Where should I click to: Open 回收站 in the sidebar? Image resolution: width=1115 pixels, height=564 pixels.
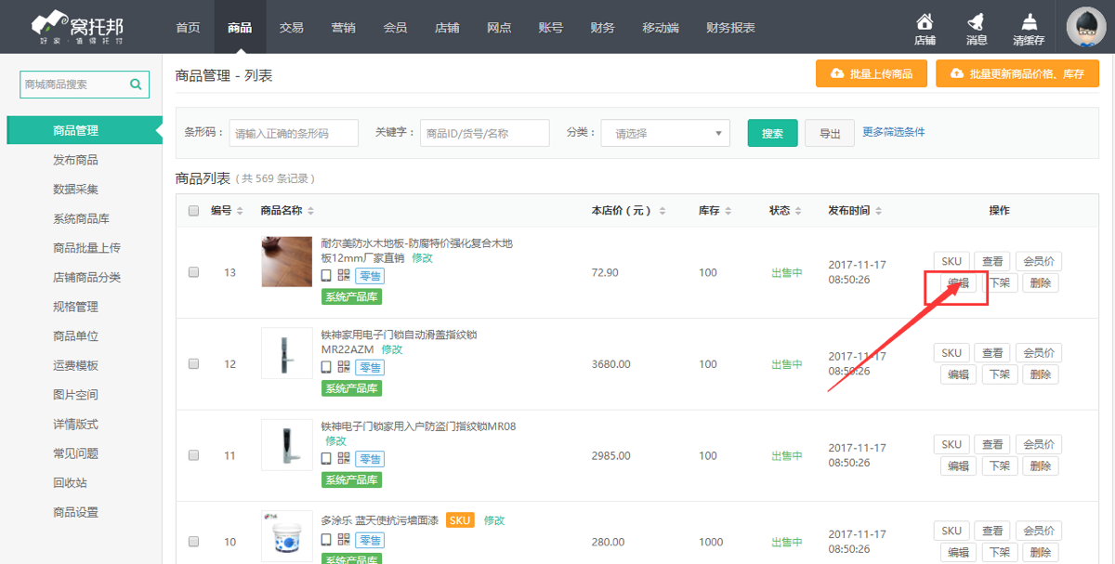click(x=70, y=483)
